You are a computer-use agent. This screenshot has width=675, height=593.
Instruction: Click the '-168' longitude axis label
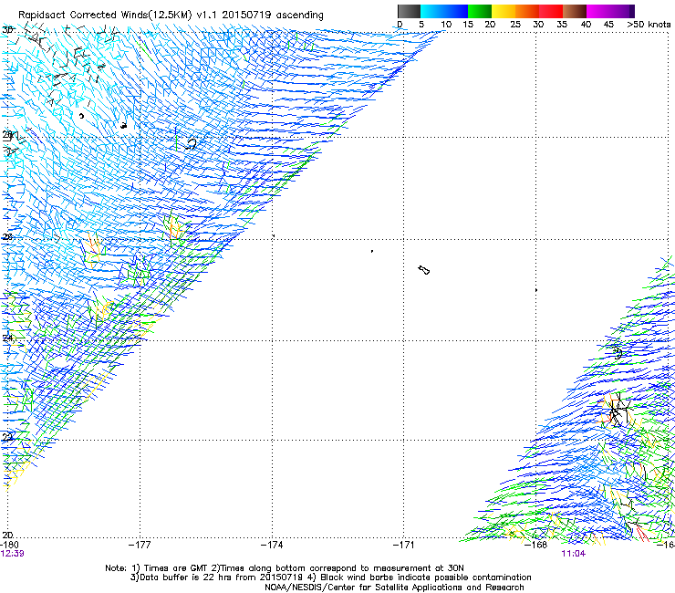pos(536,545)
